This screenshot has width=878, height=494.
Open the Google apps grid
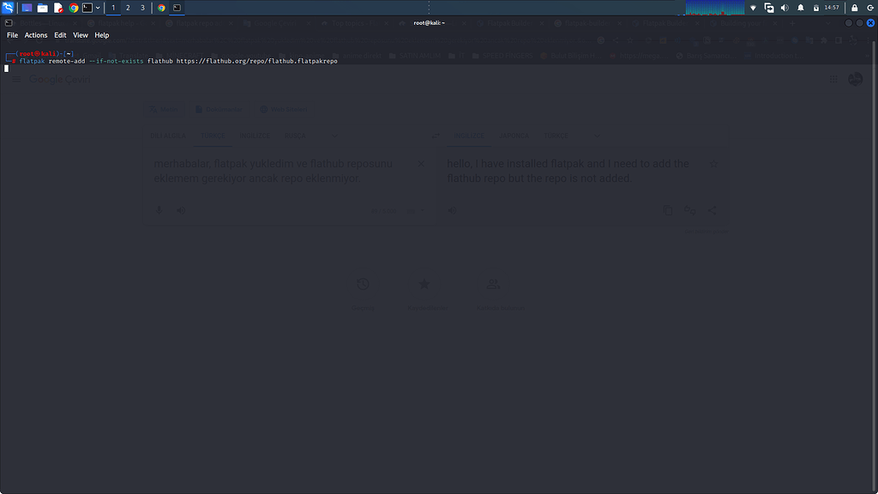pyautogui.click(x=833, y=79)
